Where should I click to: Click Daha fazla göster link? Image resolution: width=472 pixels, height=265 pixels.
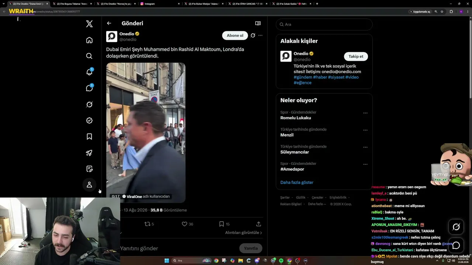click(x=297, y=182)
